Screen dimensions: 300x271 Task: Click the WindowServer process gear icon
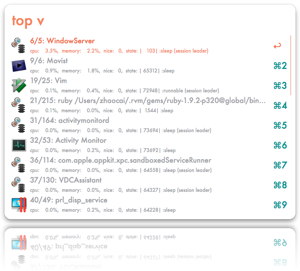(x=19, y=46)
